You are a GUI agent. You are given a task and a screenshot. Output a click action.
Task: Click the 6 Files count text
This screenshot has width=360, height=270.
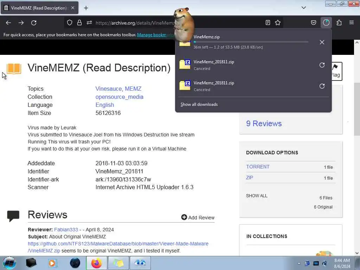click(x=326, y=198)
